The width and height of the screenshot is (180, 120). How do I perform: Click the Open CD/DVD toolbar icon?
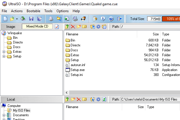coord(23,19)
